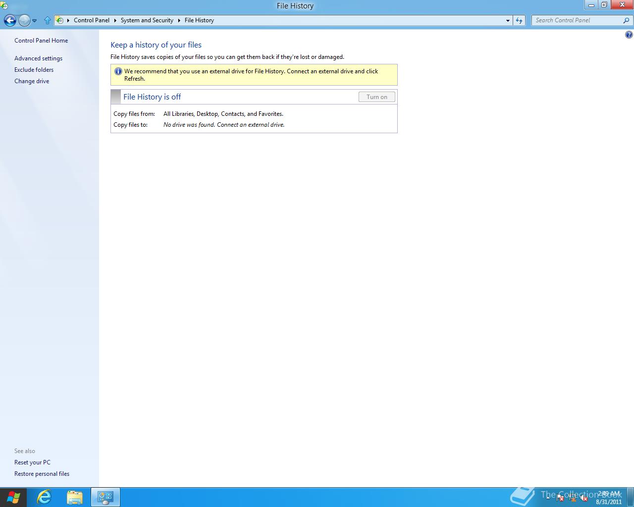Close the File History window
This screenshot has height=507, width=634.
622,5
